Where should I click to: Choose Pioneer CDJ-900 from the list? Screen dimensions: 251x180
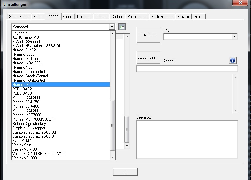click(61, 111)
